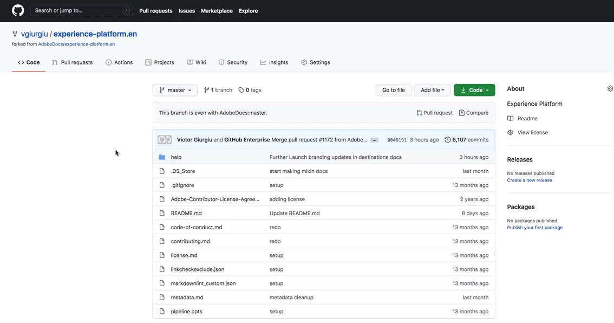Image resolution: width=614 pixels, height=323 pixels.
Task: Open the Insights tab
Action: pos(274,62)
